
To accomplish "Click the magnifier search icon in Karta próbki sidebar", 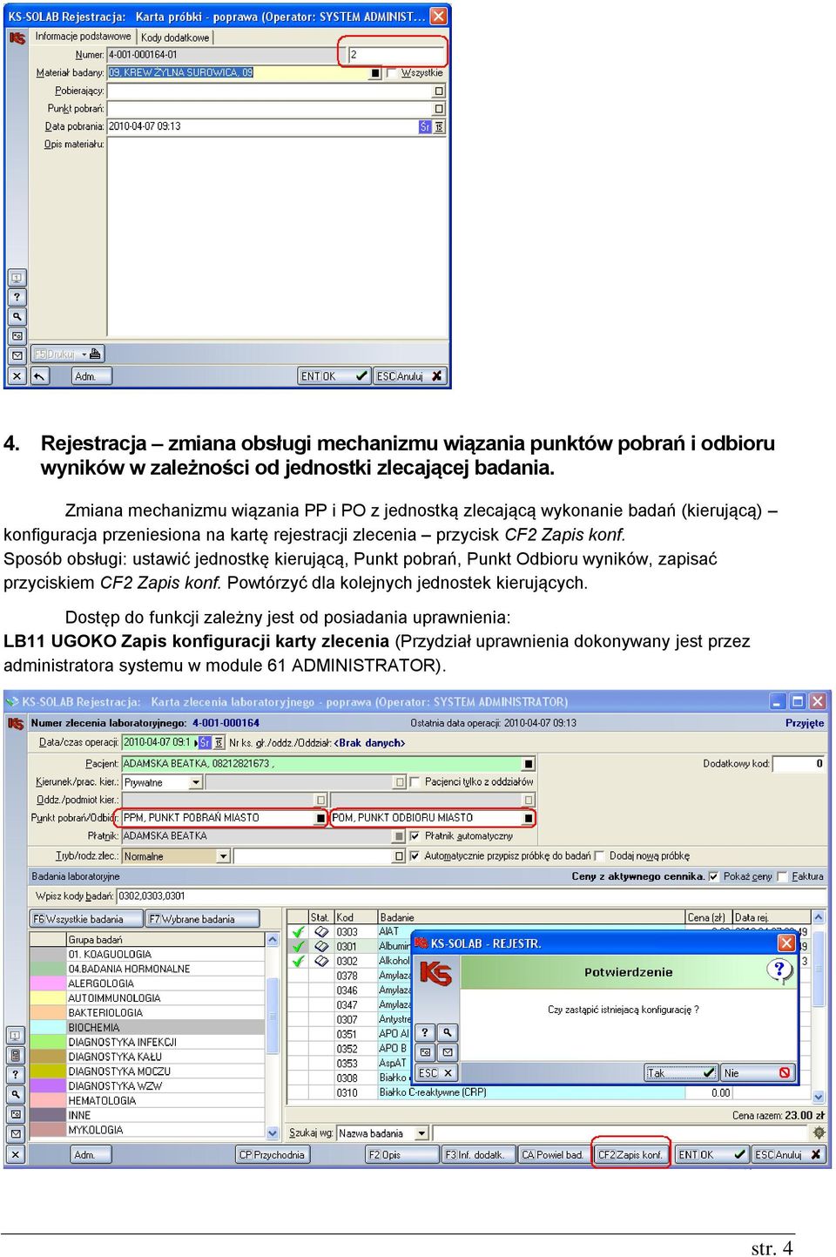I will coord(17,316).
